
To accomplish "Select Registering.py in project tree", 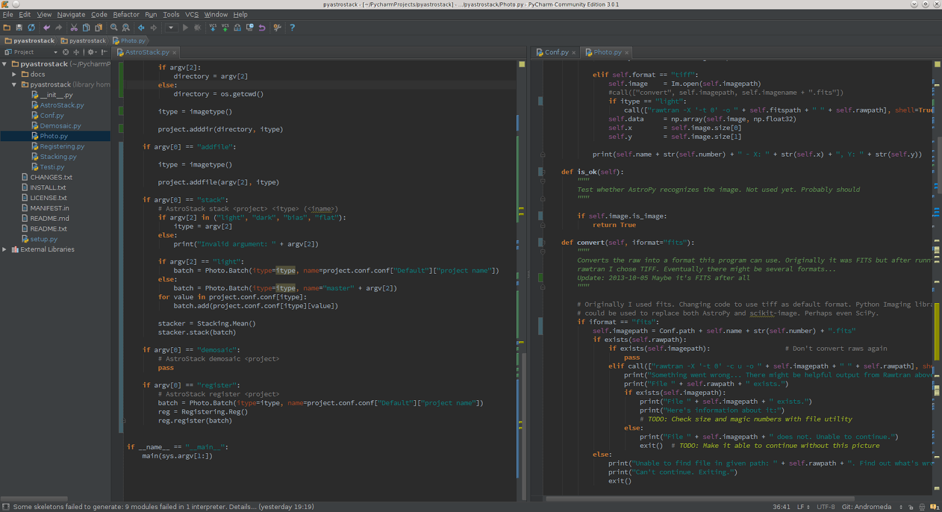I will pyautogui.click(x=62, y=147).
